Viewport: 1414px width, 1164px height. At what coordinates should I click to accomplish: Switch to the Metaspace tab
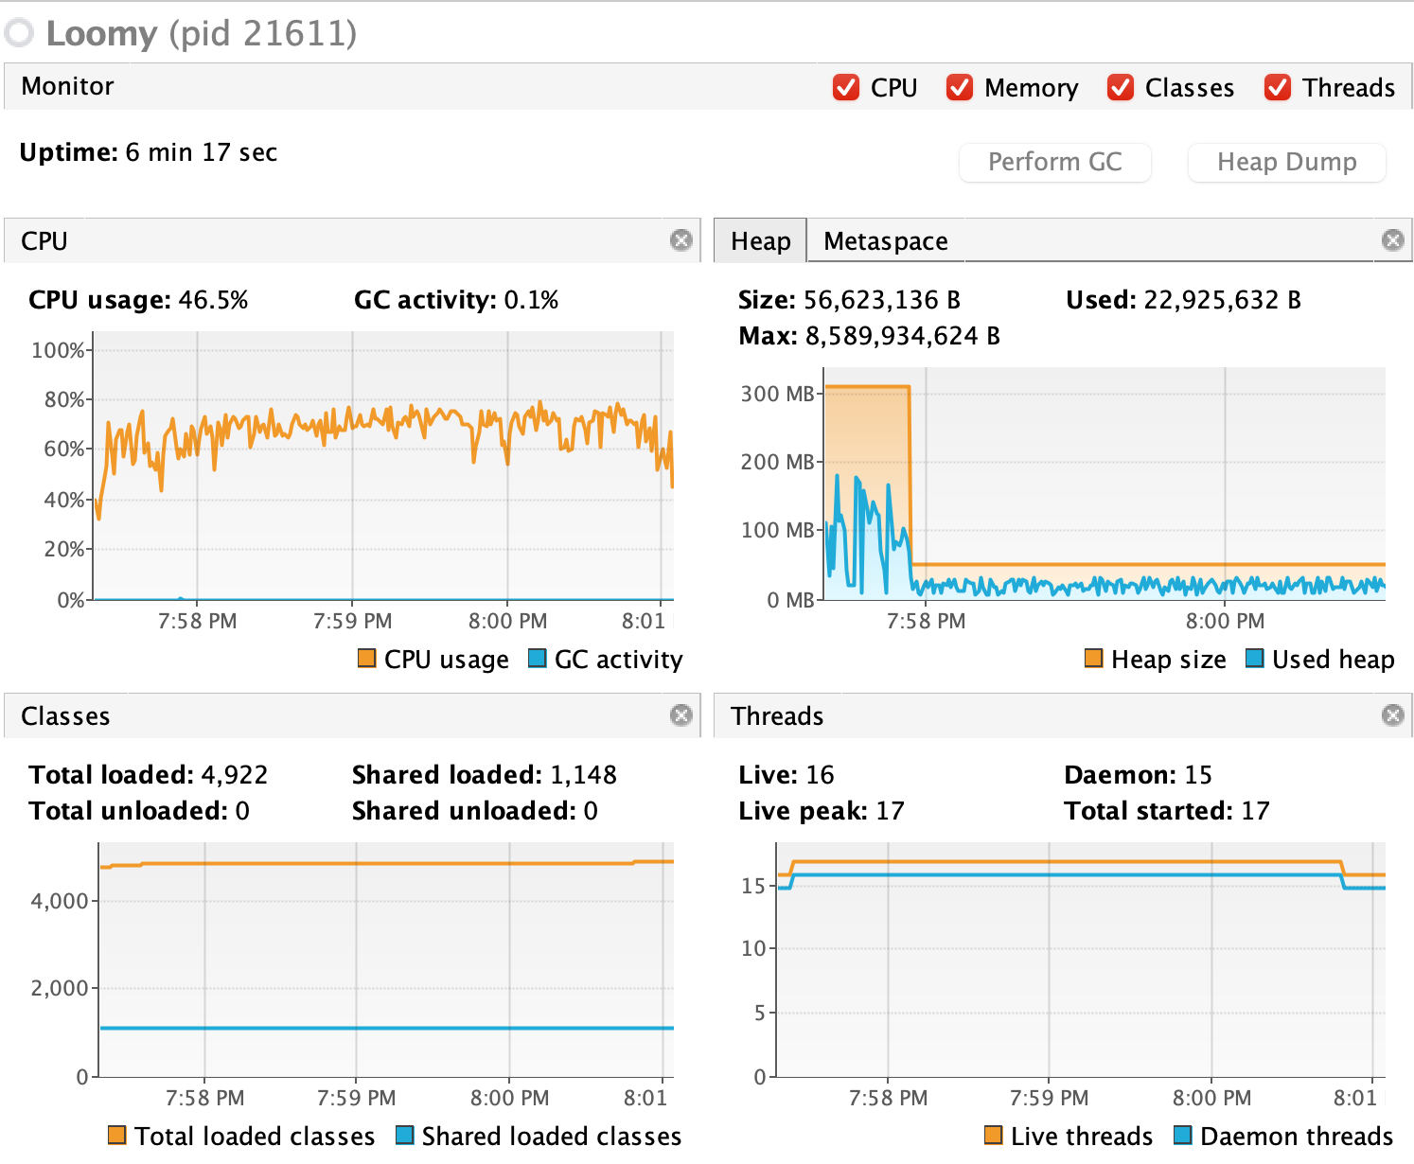pos(885,241)
